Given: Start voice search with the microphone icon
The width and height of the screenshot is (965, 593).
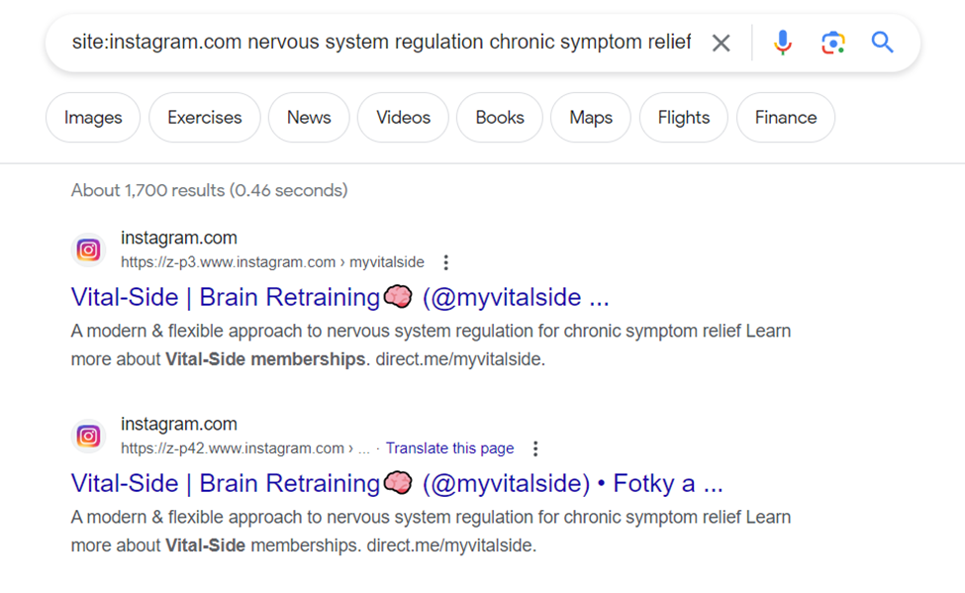Looking at the screenshot, I should pyautogui.click(x=783, y=43).
